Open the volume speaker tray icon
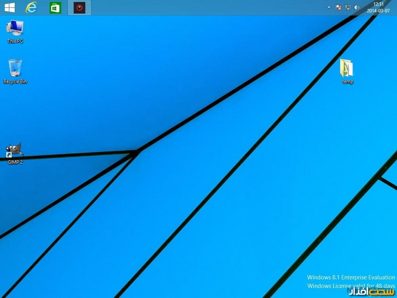 (357, 8)
